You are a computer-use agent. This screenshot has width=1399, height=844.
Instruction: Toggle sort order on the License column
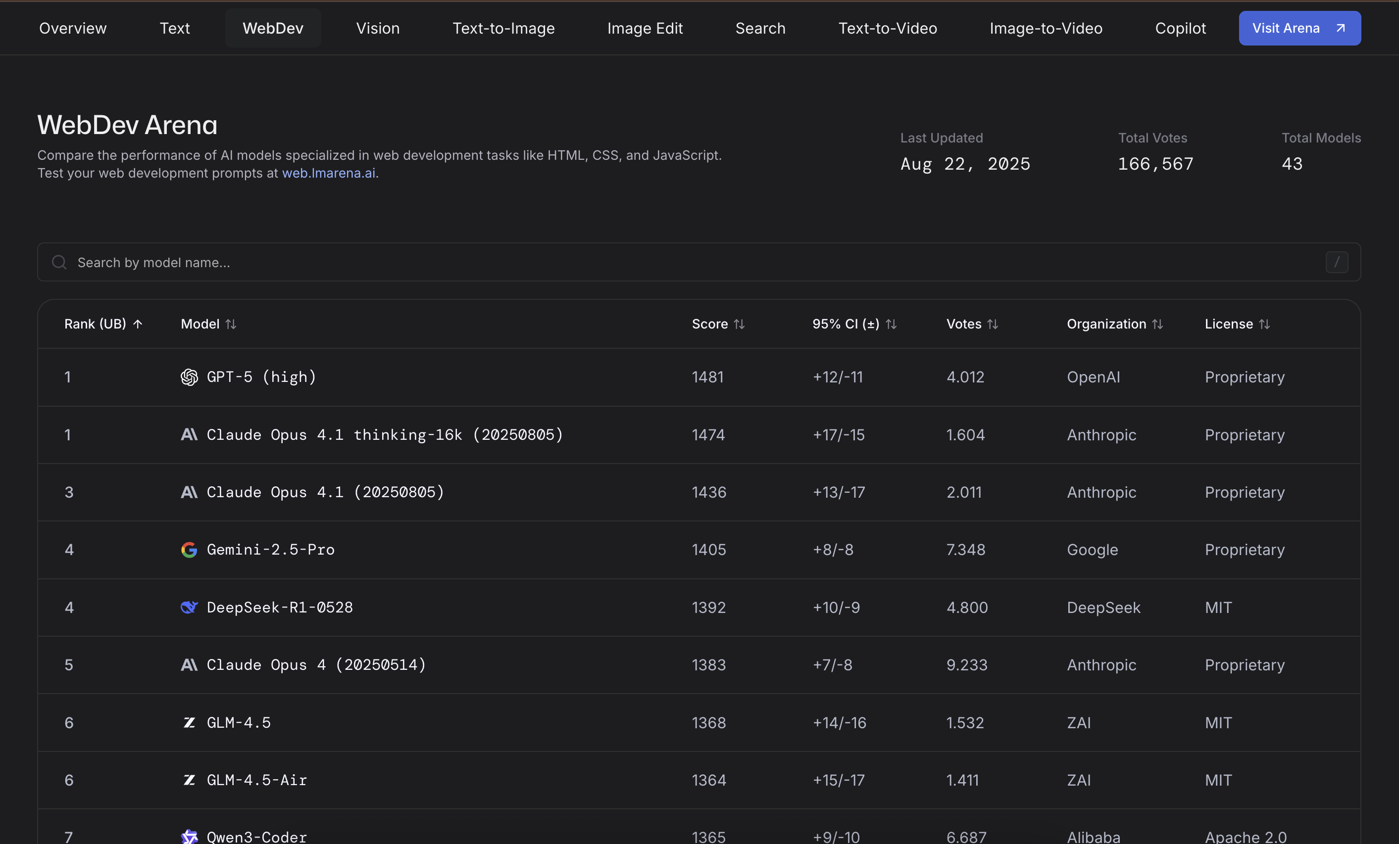(1265, 324)
